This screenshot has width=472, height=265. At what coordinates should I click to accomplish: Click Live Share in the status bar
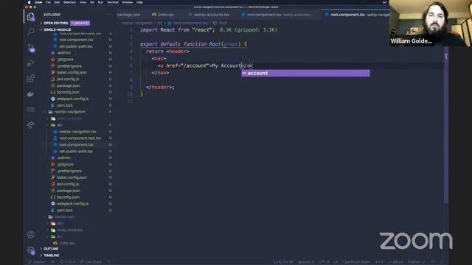(x=91, y=262)
